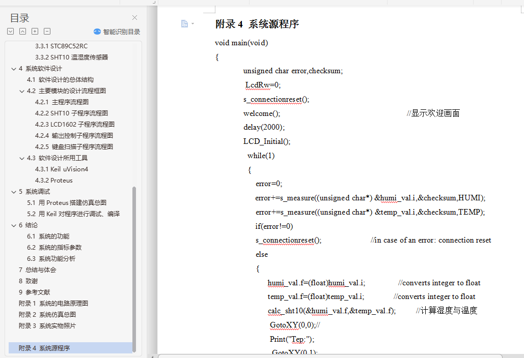The image size is (524, 358).
Task: Click the comment //显示欢迎画面
Action: 433,113
